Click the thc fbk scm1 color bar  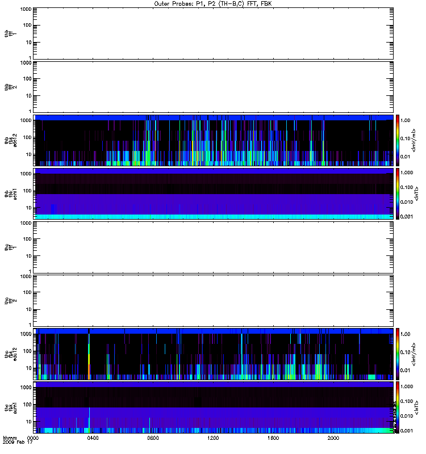(x=398, y=407)
